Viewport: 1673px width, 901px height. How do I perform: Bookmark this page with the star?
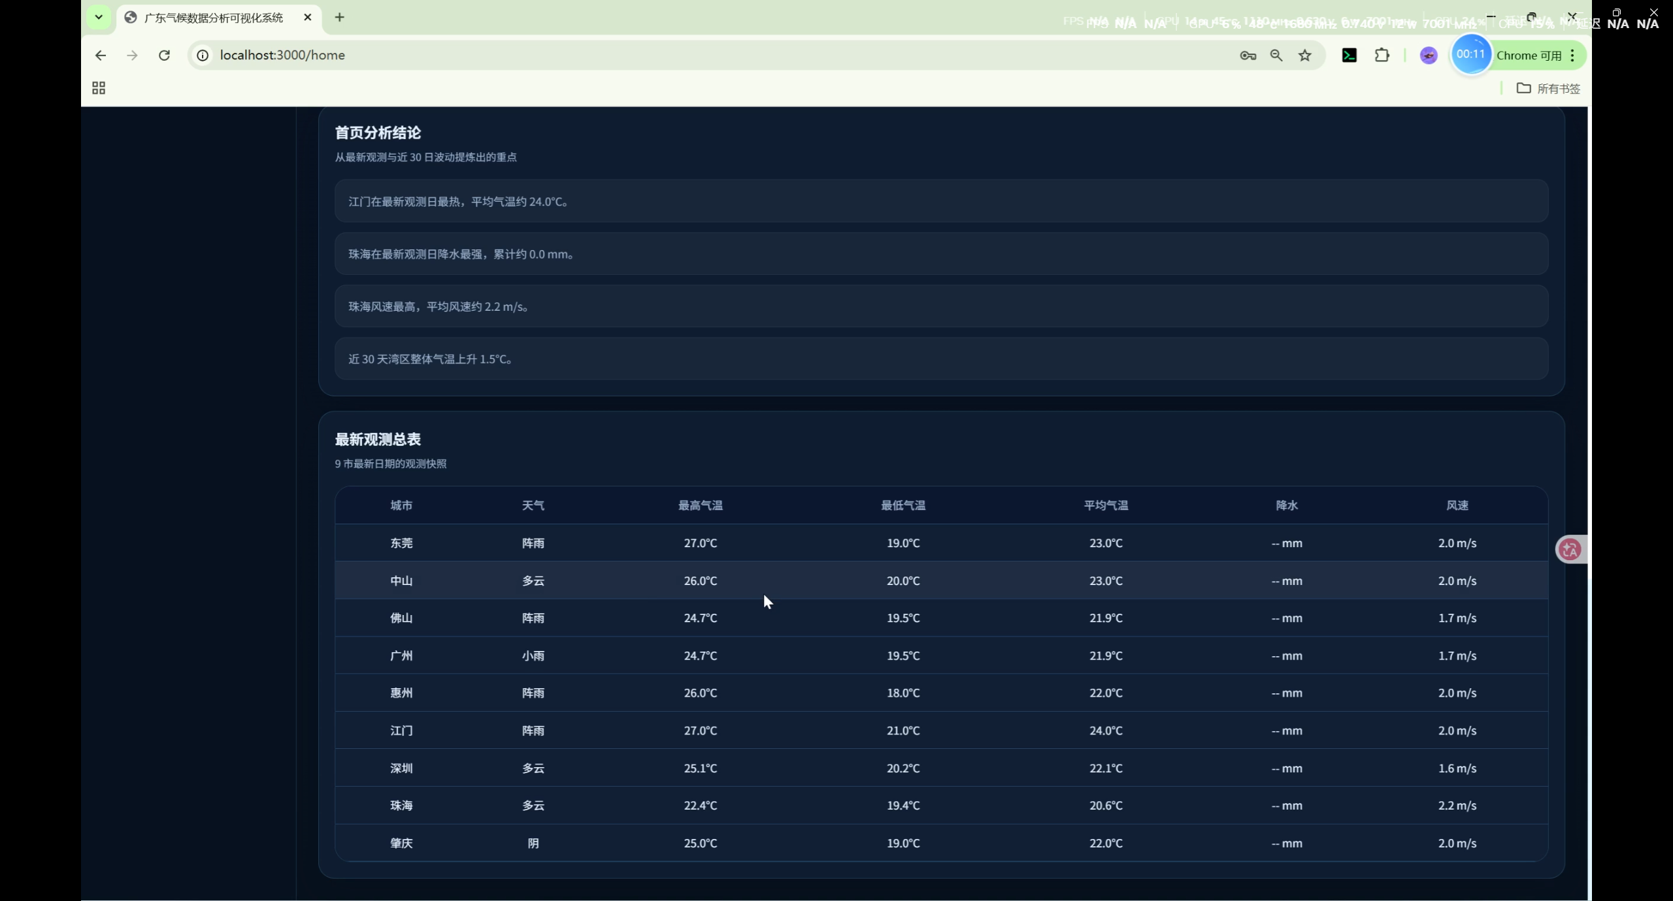click(1305, 55)
